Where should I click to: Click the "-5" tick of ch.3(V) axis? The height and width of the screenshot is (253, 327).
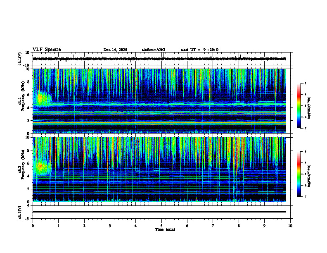click(x=28, y=219)
